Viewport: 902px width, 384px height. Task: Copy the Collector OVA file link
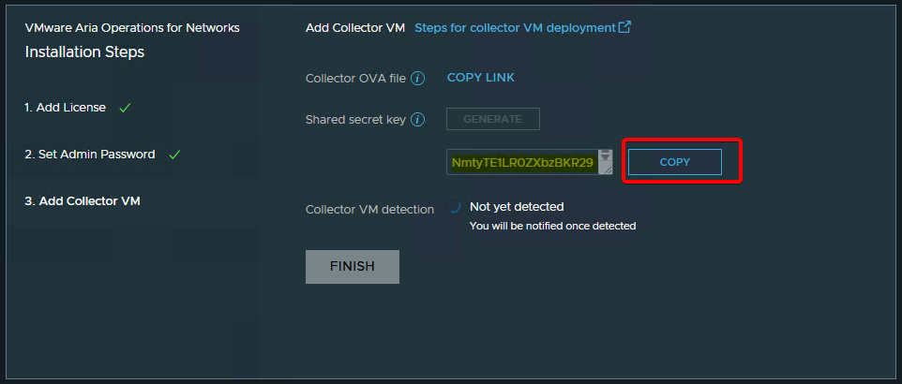pyautogui.click(x=480, y=78)
